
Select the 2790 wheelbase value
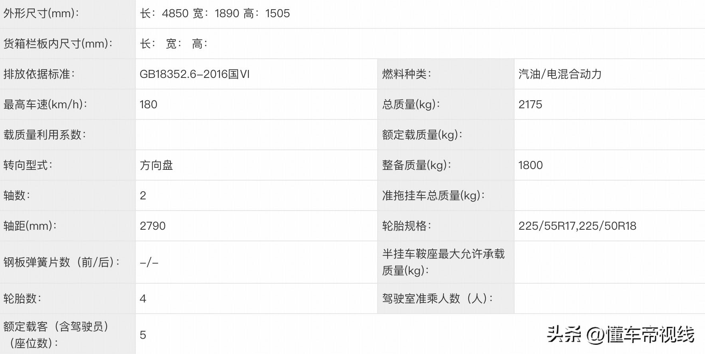[x=152, y=226]
